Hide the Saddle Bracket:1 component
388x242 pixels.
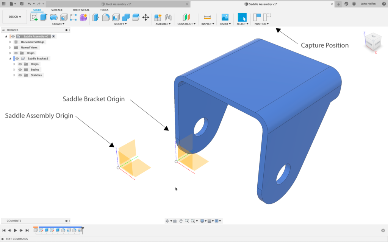click(x=17, y=59)
